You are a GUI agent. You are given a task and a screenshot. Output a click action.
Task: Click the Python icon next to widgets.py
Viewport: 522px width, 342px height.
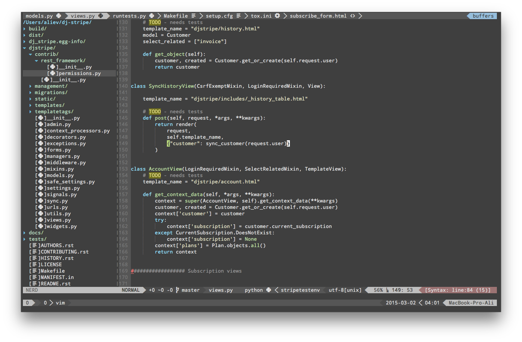(40, 226)
